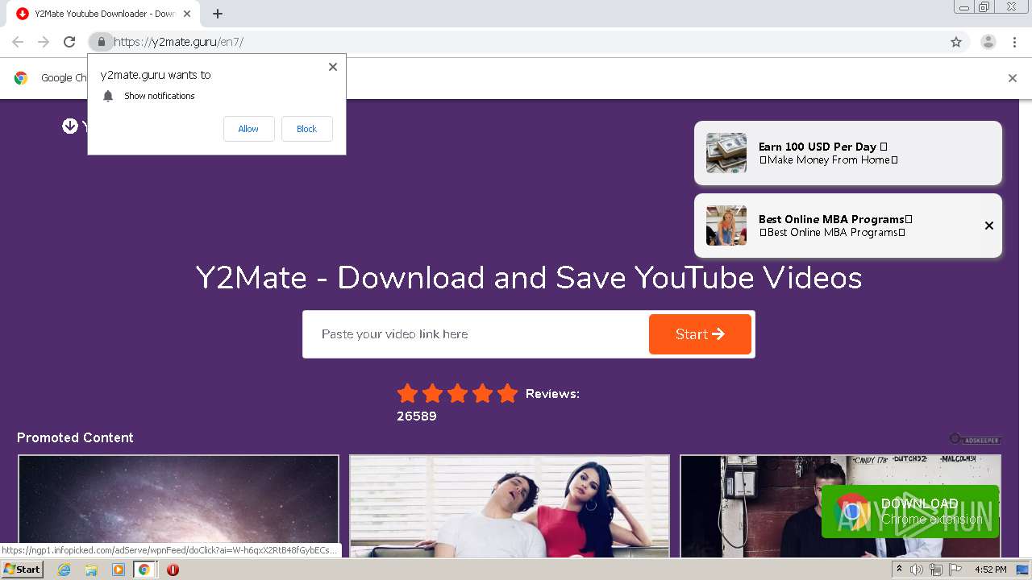Open the Earn 100 USD Per Day ad
The width and height of the screenshot is (1032, 580).
(x=848, y=153)
